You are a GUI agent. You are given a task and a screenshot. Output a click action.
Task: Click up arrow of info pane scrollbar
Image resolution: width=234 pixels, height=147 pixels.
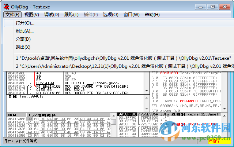click(x=147, y=98)
